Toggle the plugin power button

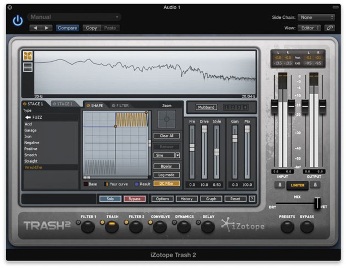click(18, 21)
